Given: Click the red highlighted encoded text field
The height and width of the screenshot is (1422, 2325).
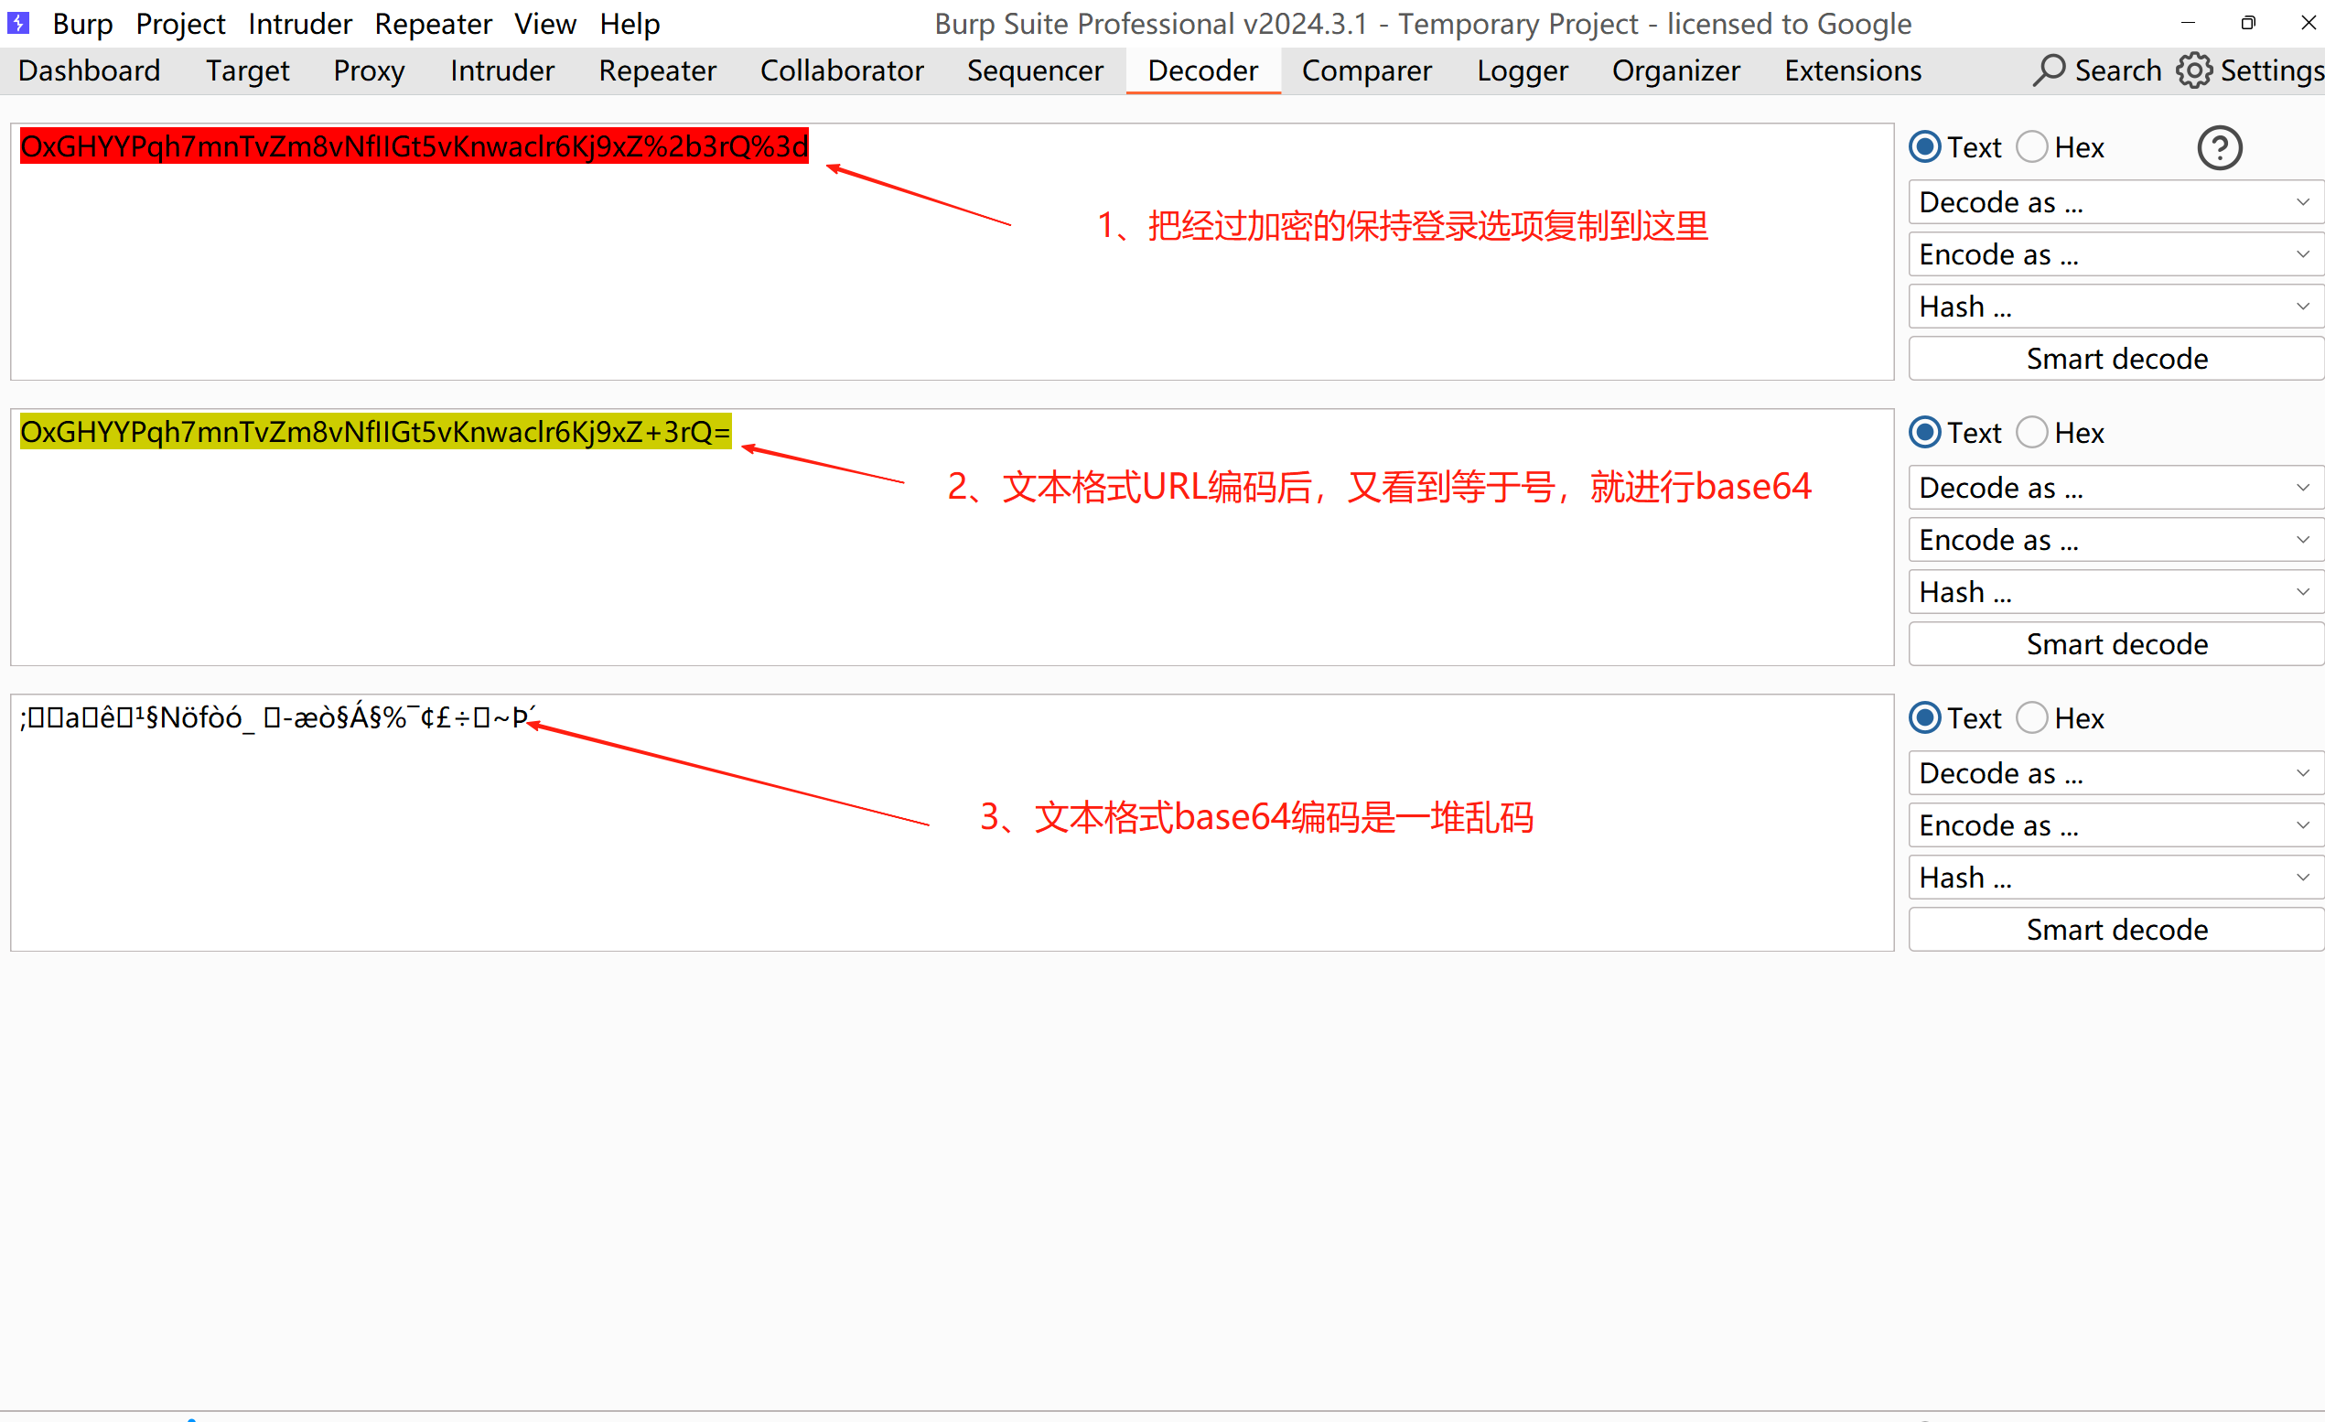Looking at the screenshot, I should (414, 147).
